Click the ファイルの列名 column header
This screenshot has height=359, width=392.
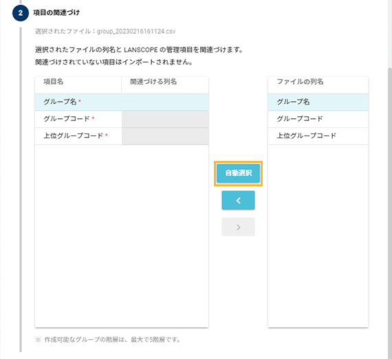318,85
